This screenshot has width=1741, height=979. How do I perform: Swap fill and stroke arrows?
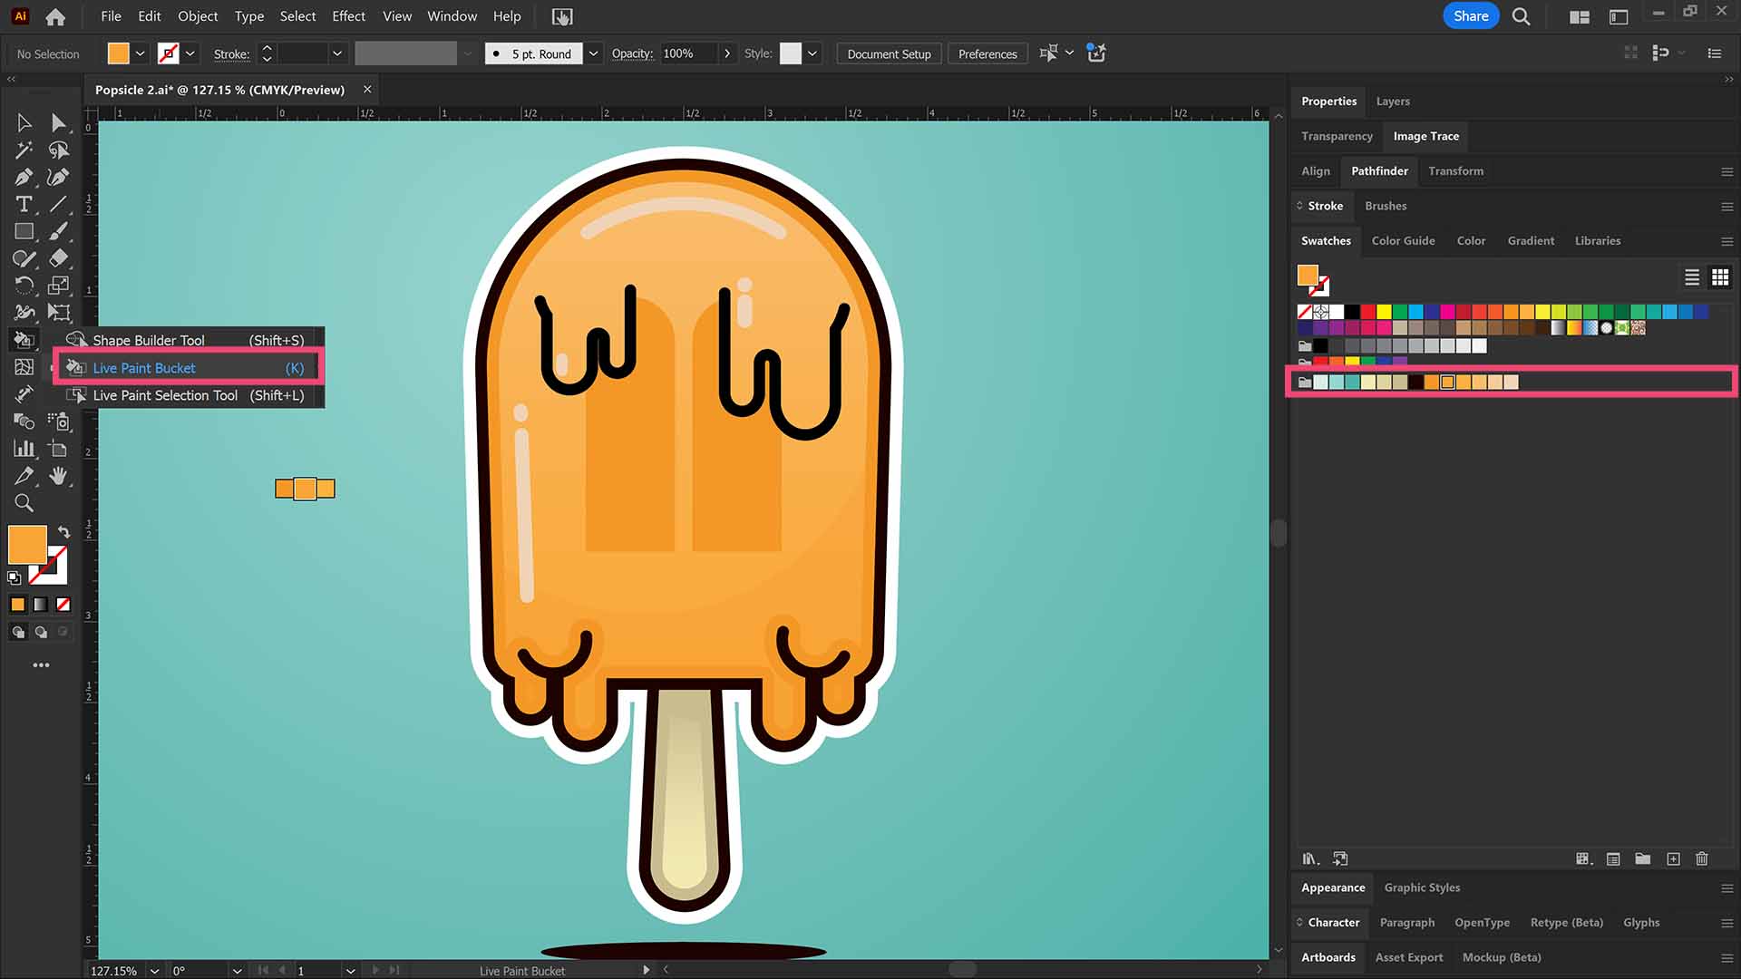click(63, 532)
